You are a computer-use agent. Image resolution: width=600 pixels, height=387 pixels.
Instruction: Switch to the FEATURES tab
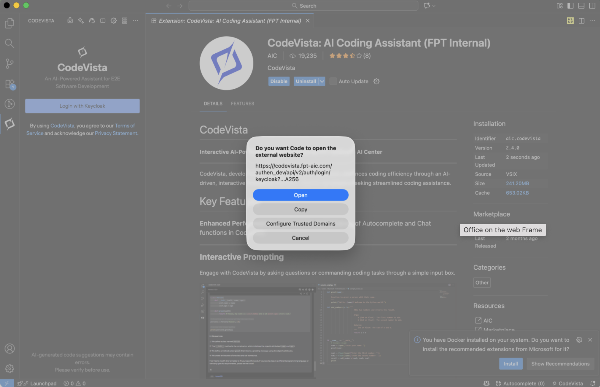242,104
